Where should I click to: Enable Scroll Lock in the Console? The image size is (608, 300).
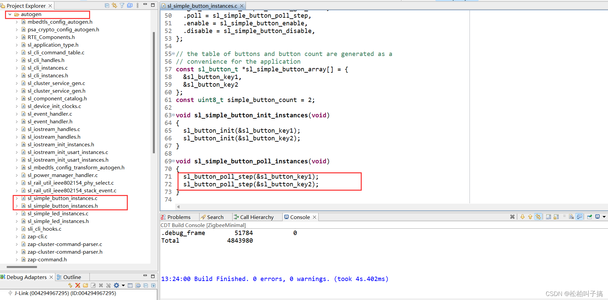tap(556, 217)
